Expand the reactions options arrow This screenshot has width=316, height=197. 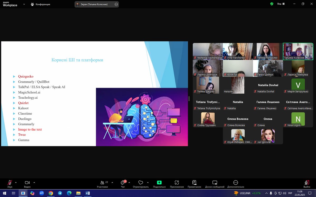point(148,183)
